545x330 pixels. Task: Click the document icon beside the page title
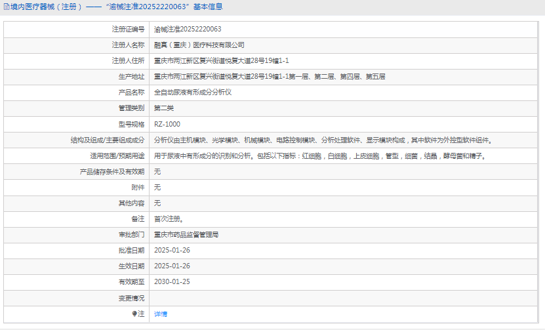7,7
